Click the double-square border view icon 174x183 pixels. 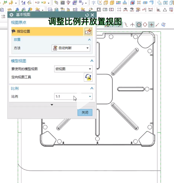[x=99, y=10]
